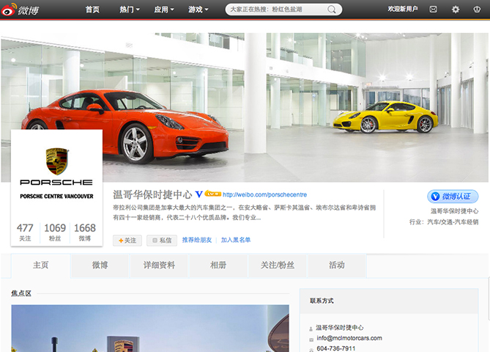490x352 pixels.
Task: Open the messages envelope icon
Action: pyautogui.click(x=433, y=10)
